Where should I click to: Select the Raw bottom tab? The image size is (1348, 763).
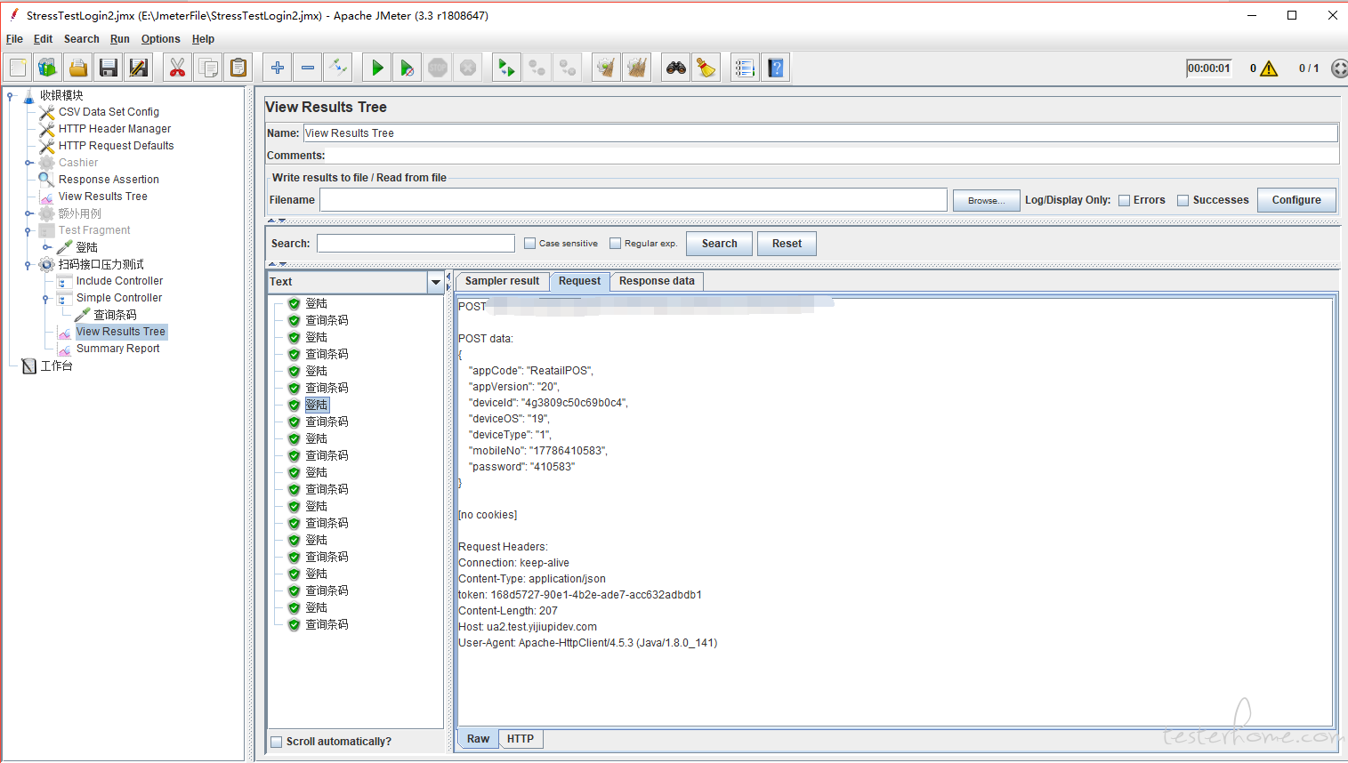click(x=478, y=739)
